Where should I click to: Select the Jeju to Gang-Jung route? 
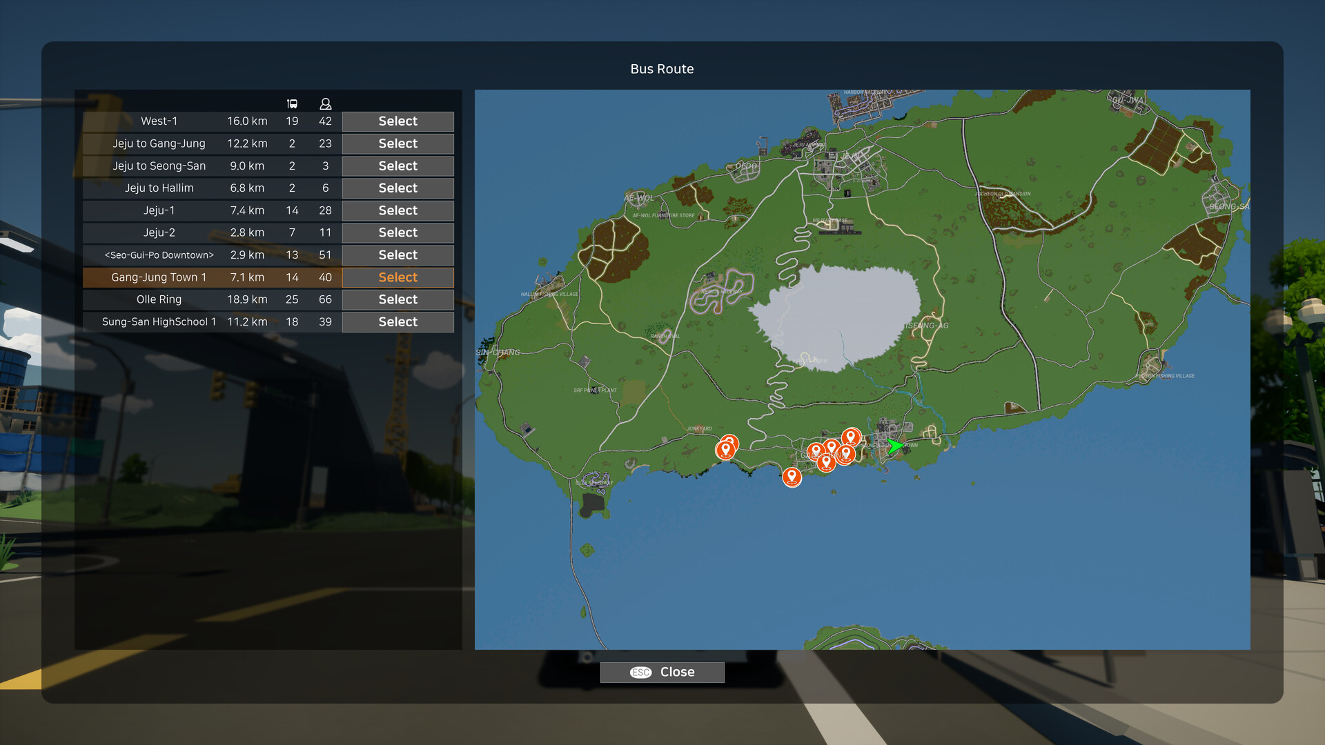397,143
